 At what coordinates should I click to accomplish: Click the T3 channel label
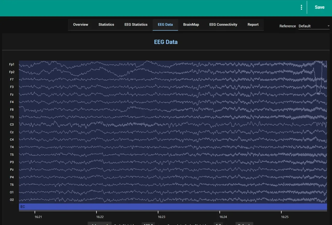point(12,117)
